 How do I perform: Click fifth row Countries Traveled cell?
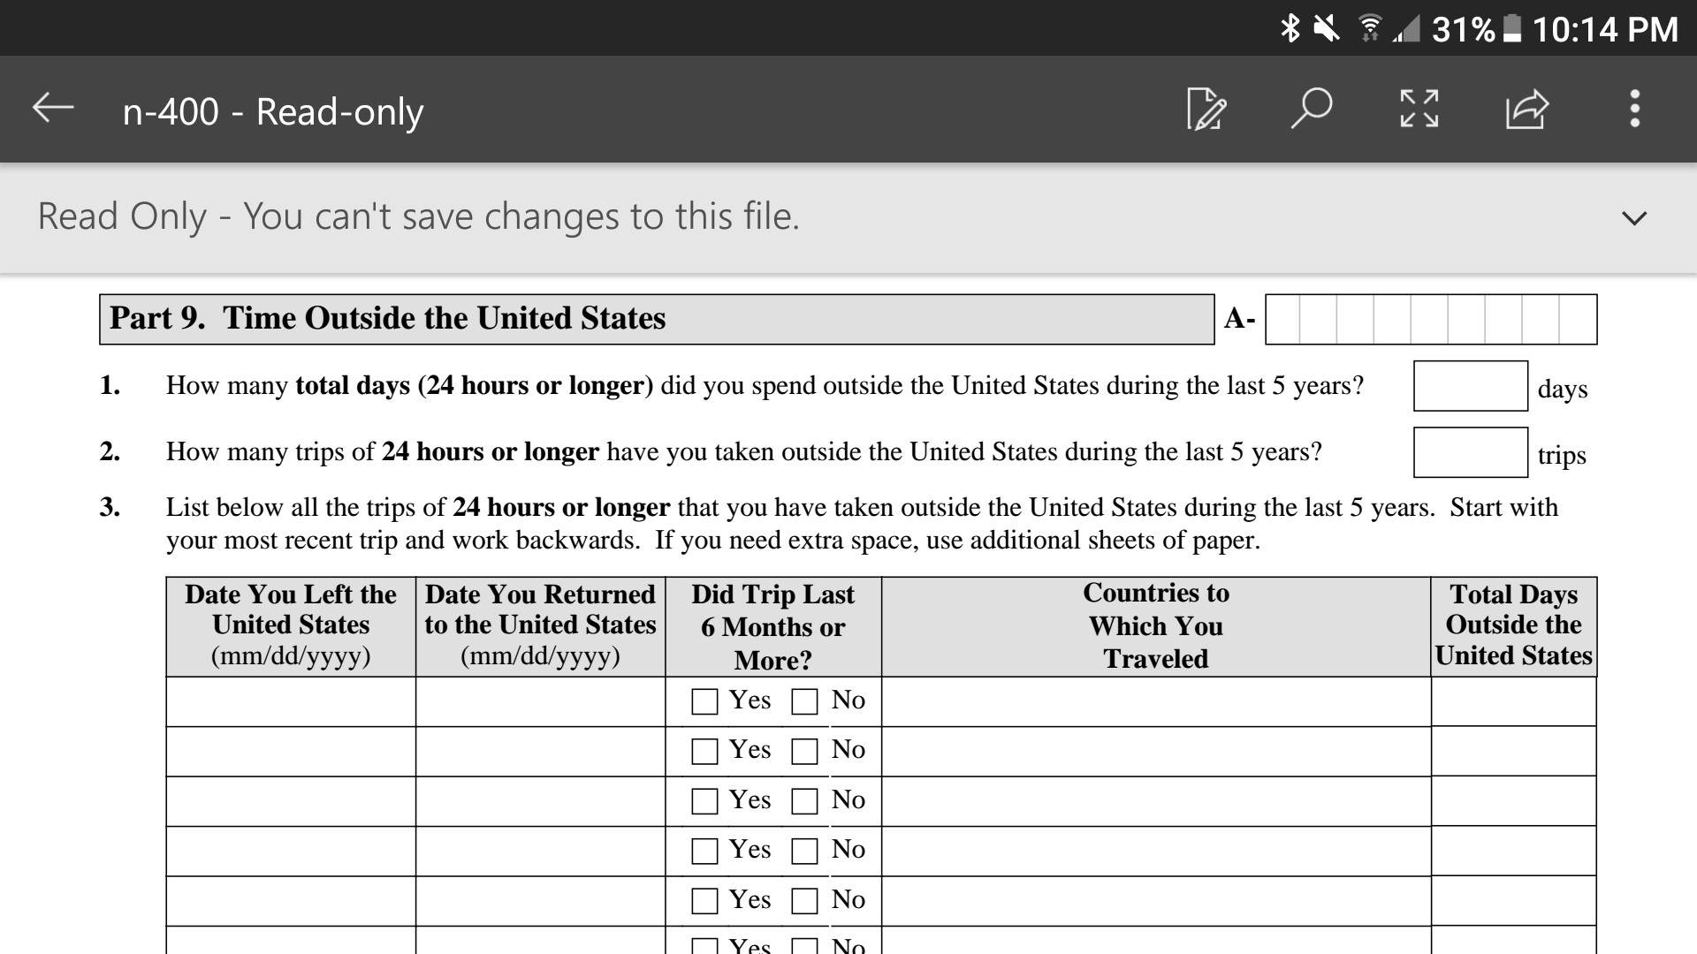click(x=1156, y=901)
